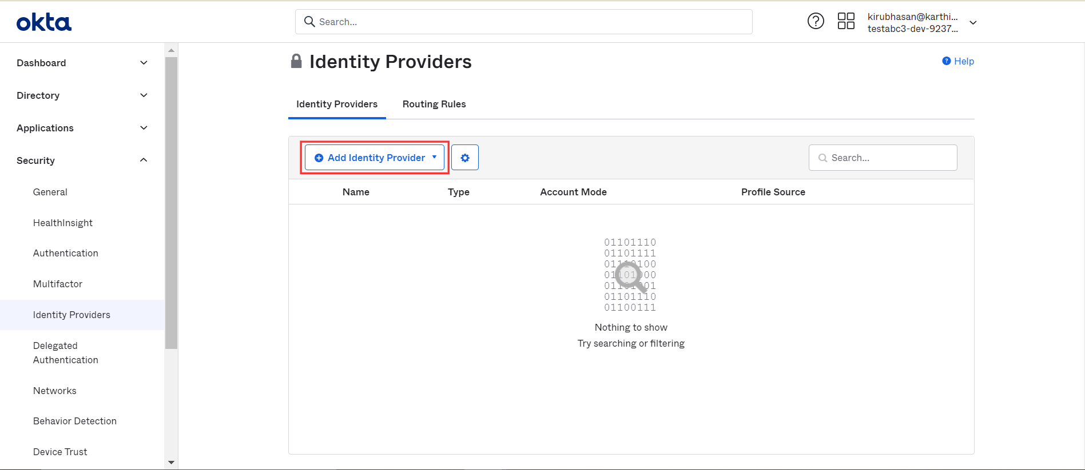Open the apps grid icon
Screen dimensions: 1085x470
pos(846,21)
